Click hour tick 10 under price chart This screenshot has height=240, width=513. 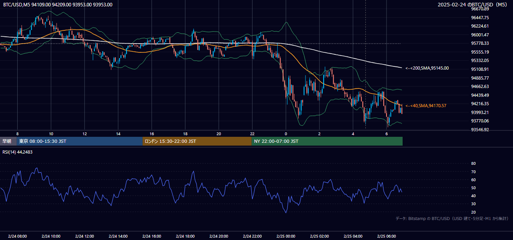pos(51,134)
